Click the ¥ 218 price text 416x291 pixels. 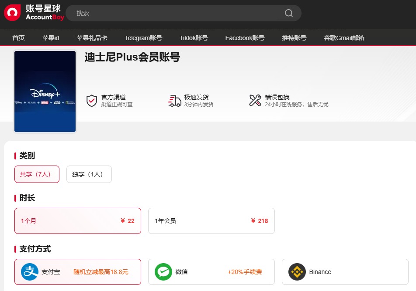tap(260, 221)
